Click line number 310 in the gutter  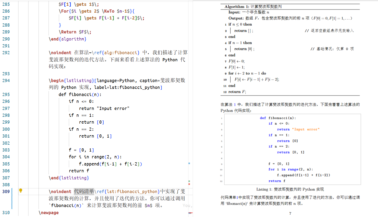point(6,213)
